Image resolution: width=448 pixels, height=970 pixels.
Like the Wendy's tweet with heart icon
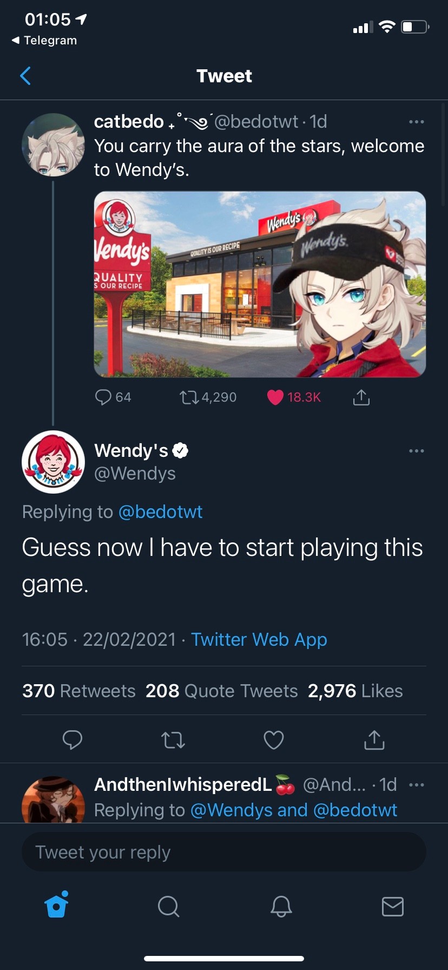tap(274, 740)
